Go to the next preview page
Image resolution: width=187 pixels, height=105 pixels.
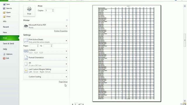[83, 104]
